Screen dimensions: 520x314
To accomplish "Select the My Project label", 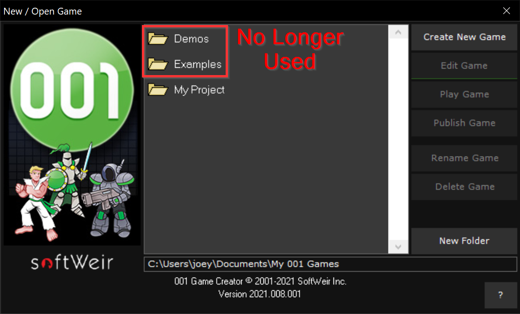I will click(x=199, y=90).
